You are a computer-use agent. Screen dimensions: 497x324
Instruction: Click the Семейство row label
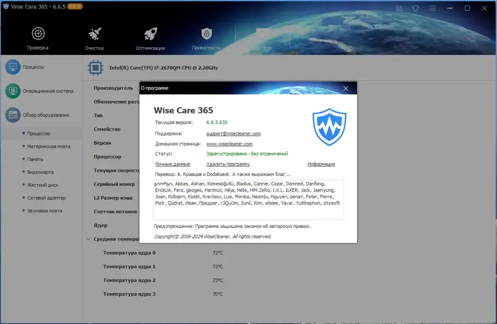pyautogui.click(x=107, y=129)
